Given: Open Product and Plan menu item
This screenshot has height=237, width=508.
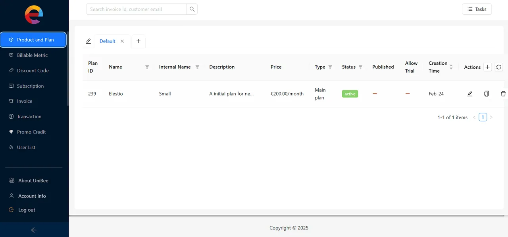Looking at the screenshot, I should pyautogui.click(x=33, y=40).
